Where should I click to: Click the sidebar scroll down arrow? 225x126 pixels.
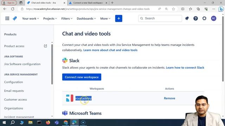[52, 117]
